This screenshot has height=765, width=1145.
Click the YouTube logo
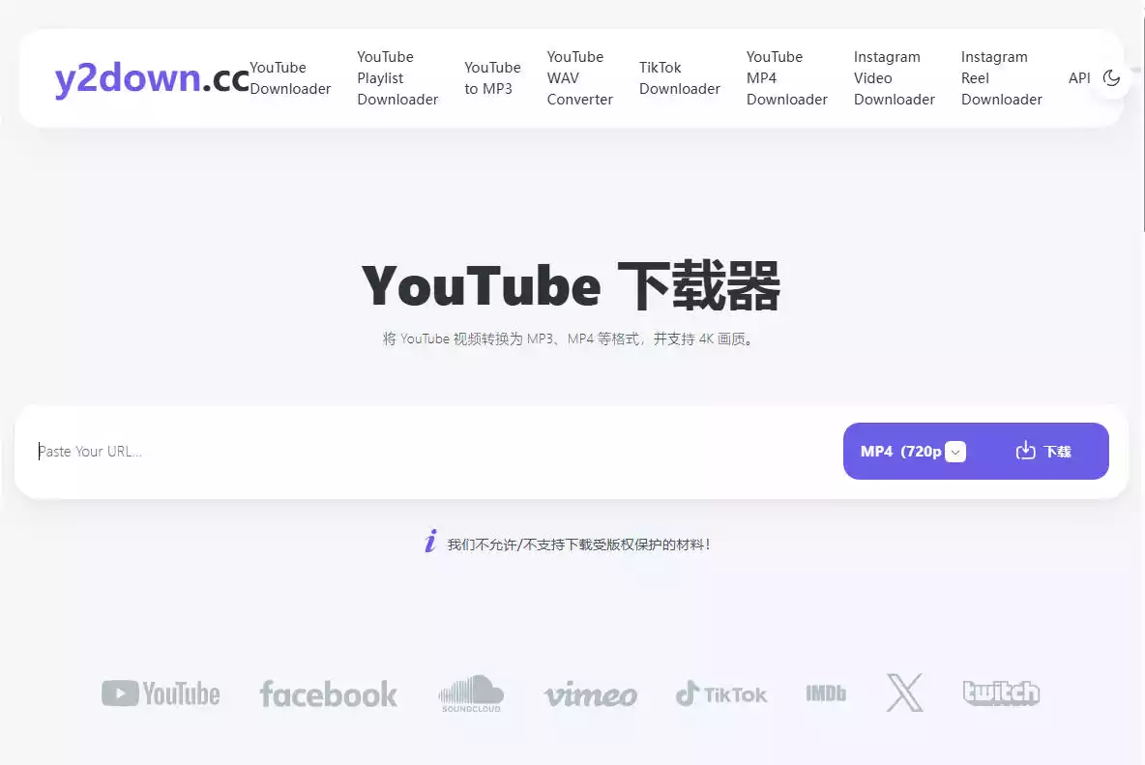tap(161, 693)
